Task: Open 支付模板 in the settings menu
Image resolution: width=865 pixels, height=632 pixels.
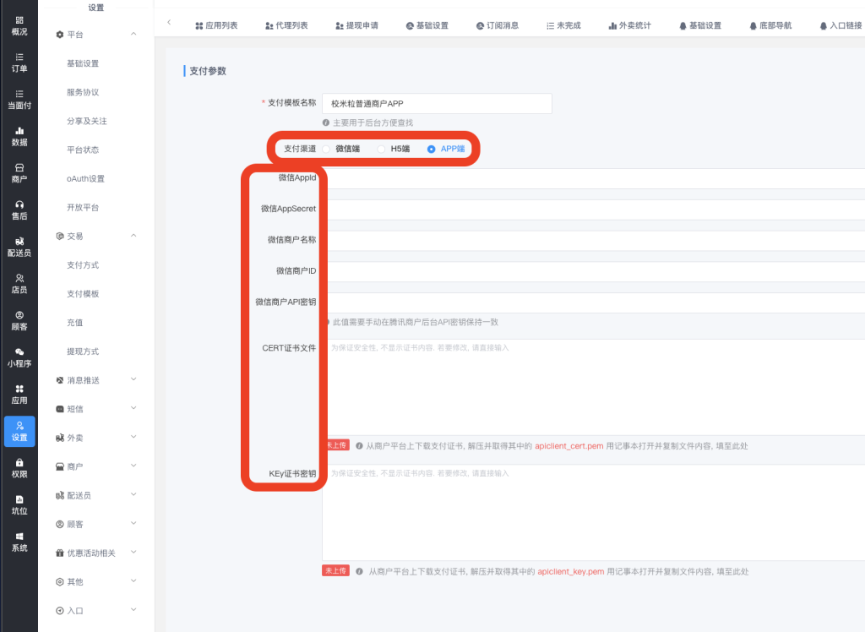Action: [x=83, y=294]
